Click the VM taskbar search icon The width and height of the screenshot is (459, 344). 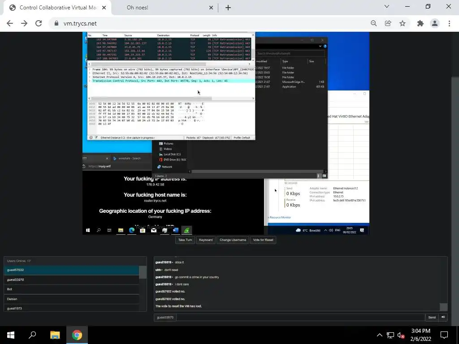[99, 230]
